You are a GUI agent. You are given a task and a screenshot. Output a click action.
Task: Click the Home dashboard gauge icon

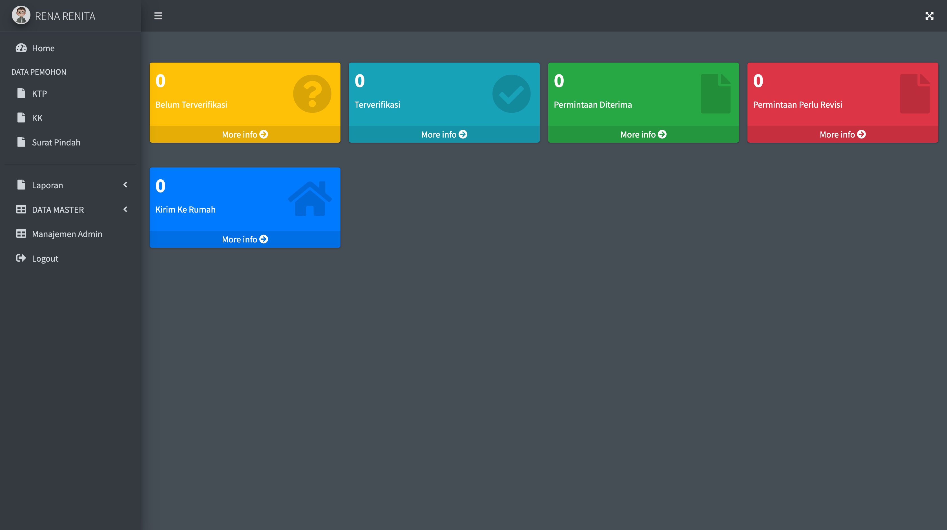pos(21,48)
